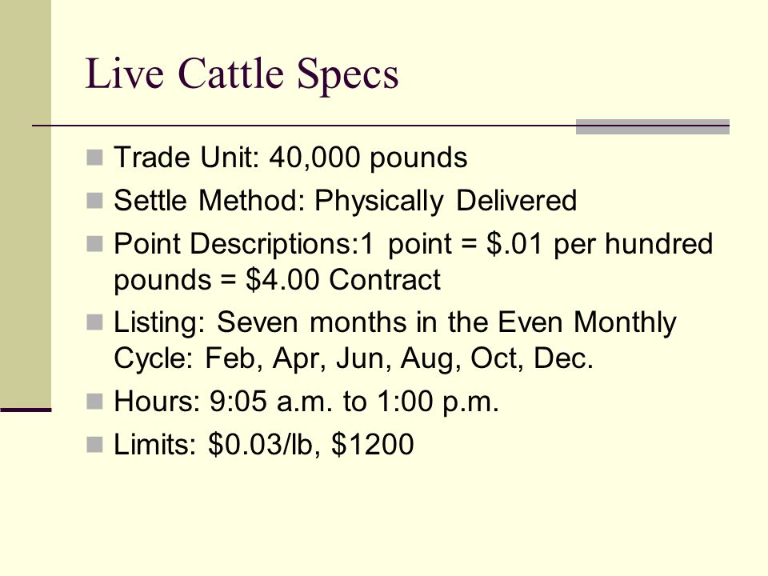Click the bullet square beside Hours
This screenshot has height=576, width=768.
[x=94, y=401]
